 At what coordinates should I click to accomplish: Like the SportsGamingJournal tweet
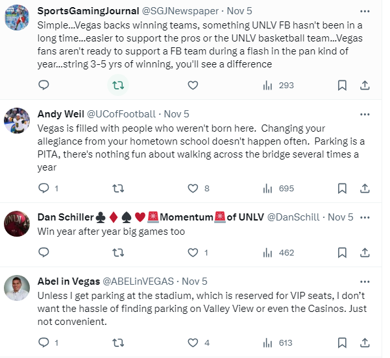193,85
